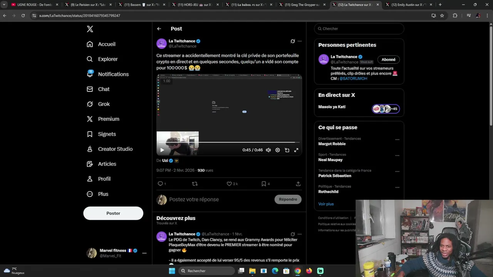Switch to the Emily Austin sur X tab

pos(409,5)
